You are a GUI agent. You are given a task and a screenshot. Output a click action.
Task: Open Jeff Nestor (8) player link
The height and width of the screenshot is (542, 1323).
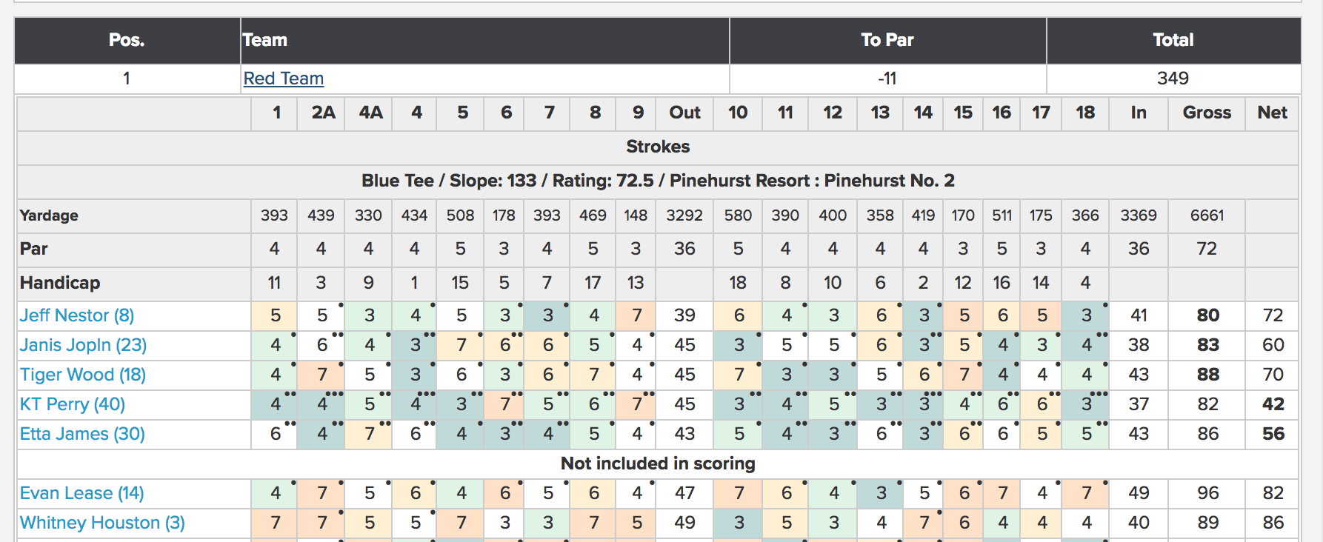77,315
